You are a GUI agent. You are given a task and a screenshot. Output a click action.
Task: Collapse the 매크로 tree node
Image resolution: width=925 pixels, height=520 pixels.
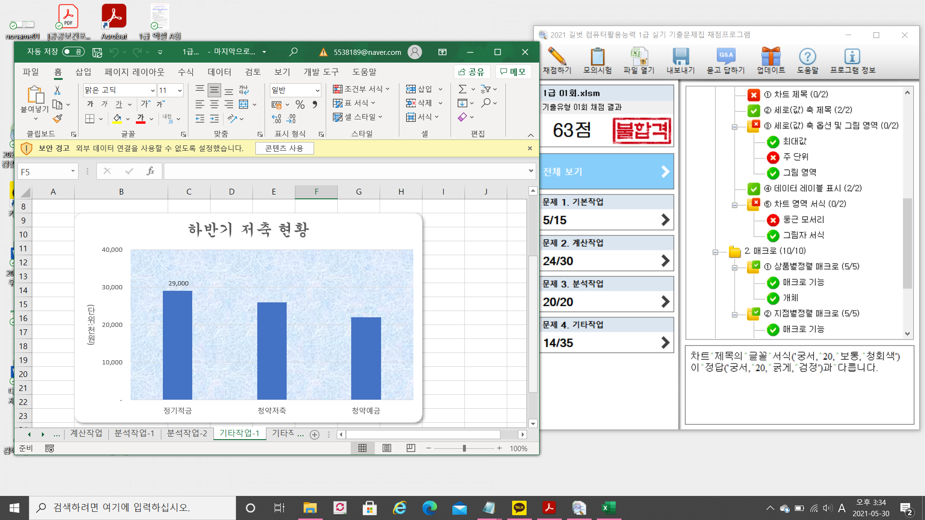[x=715, y=252]
